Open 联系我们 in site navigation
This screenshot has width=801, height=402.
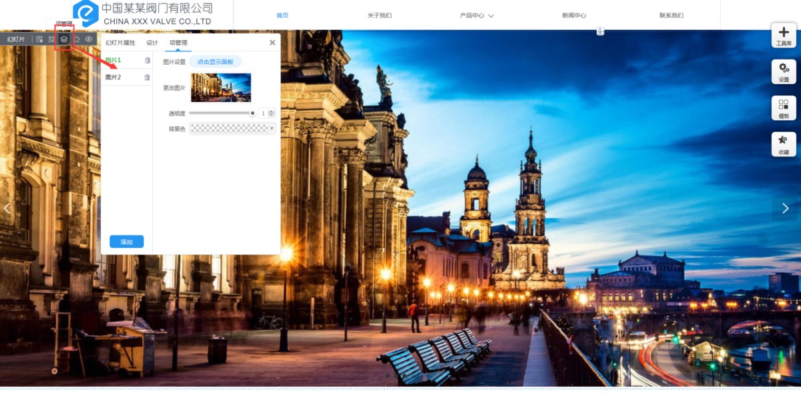tap(672, 15)
